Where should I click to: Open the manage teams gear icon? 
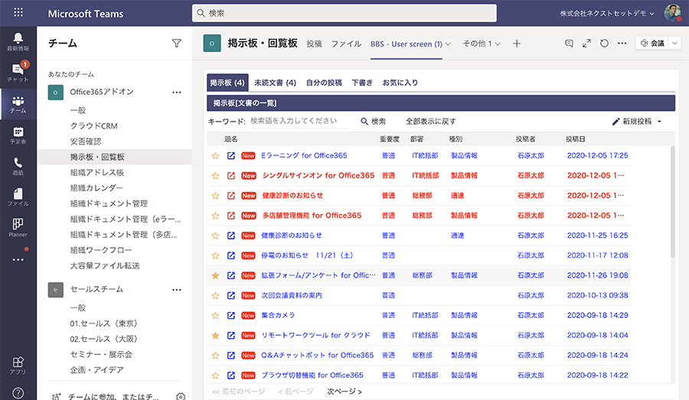(181, 396)
